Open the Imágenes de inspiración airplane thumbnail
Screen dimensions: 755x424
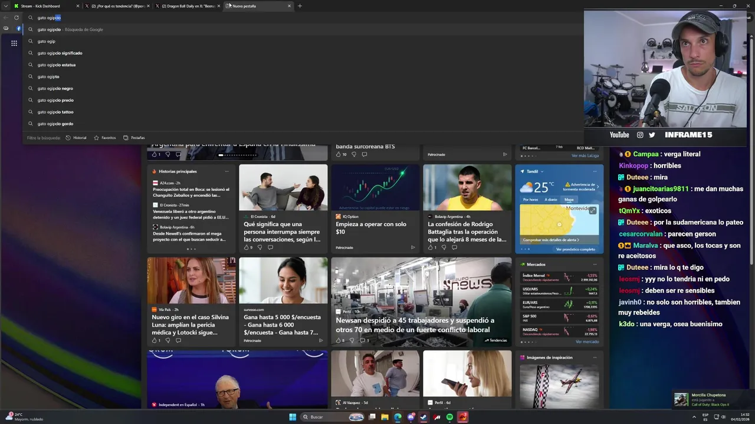click(559, 386)
